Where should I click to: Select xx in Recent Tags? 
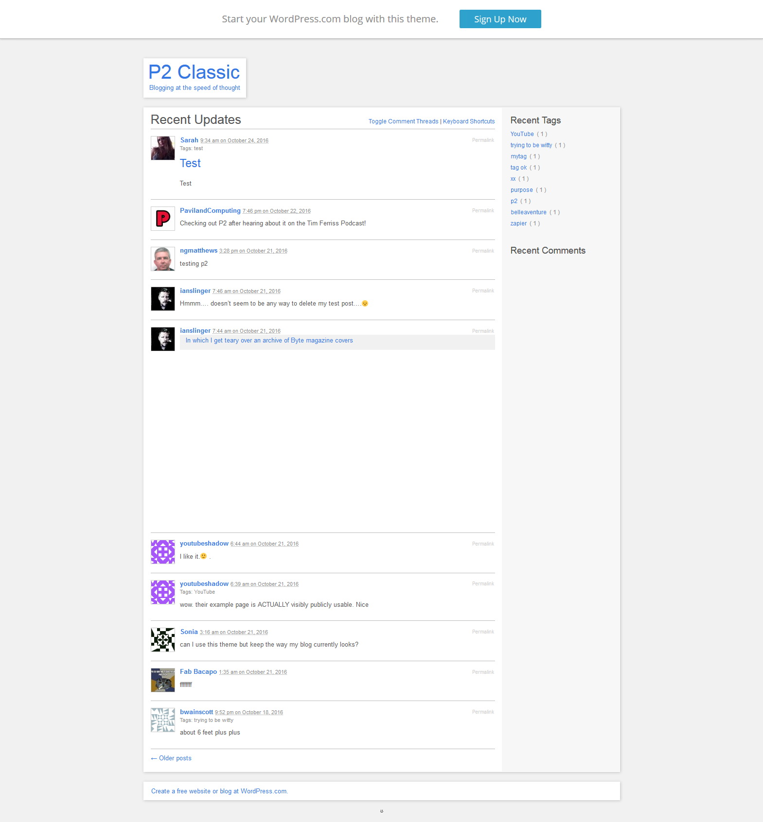point(513,179)
